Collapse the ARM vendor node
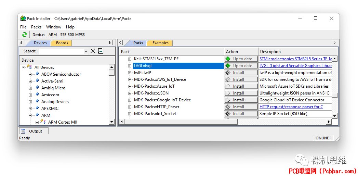Viewport: 358px width, 176px height. coord(30,116)
